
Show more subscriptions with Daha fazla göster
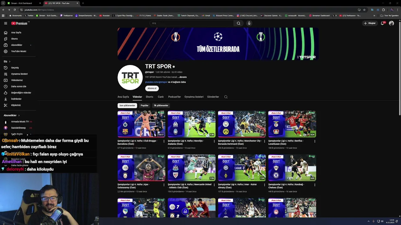pos(19,165)
